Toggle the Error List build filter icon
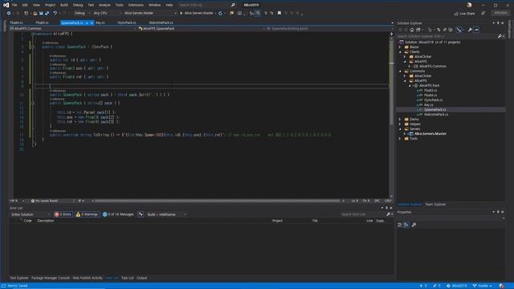The width and height of the screenshot is (514, 289). pyautogui.click(x=141, y=214)
